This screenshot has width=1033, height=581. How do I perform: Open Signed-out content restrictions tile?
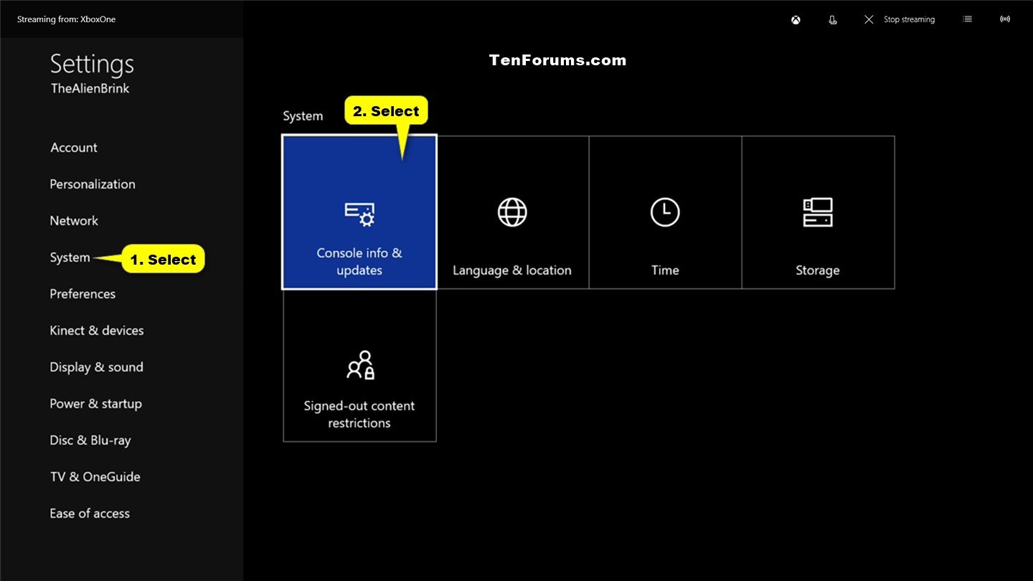pyautogui.click(x=359, y=365)
